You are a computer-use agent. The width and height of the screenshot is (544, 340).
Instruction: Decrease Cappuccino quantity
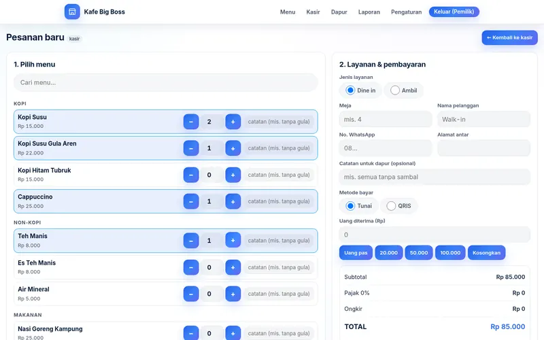pos(191,201)
